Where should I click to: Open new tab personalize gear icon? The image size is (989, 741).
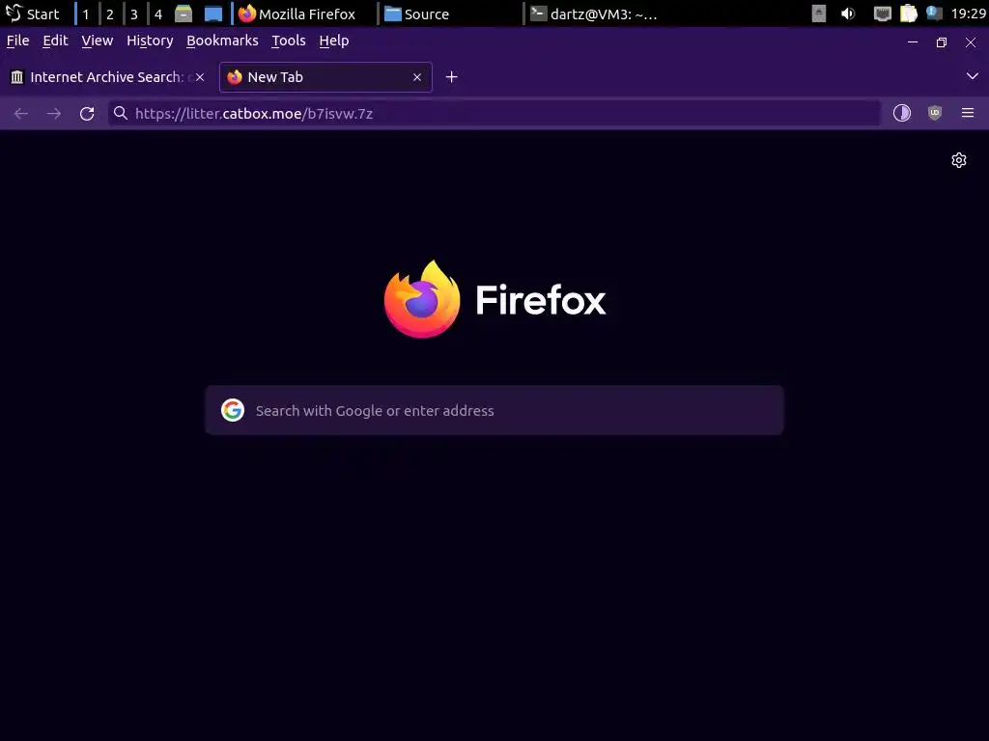(959, 160)
